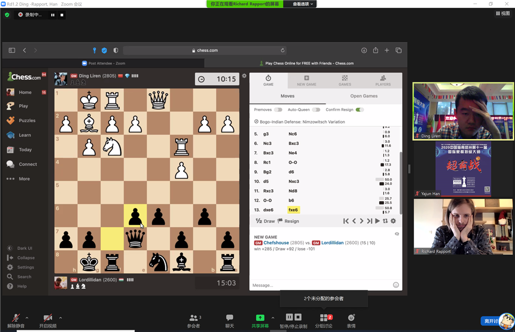Click the move list scrollbar
This screenshot has height=332, width=515.
(401, 182)
